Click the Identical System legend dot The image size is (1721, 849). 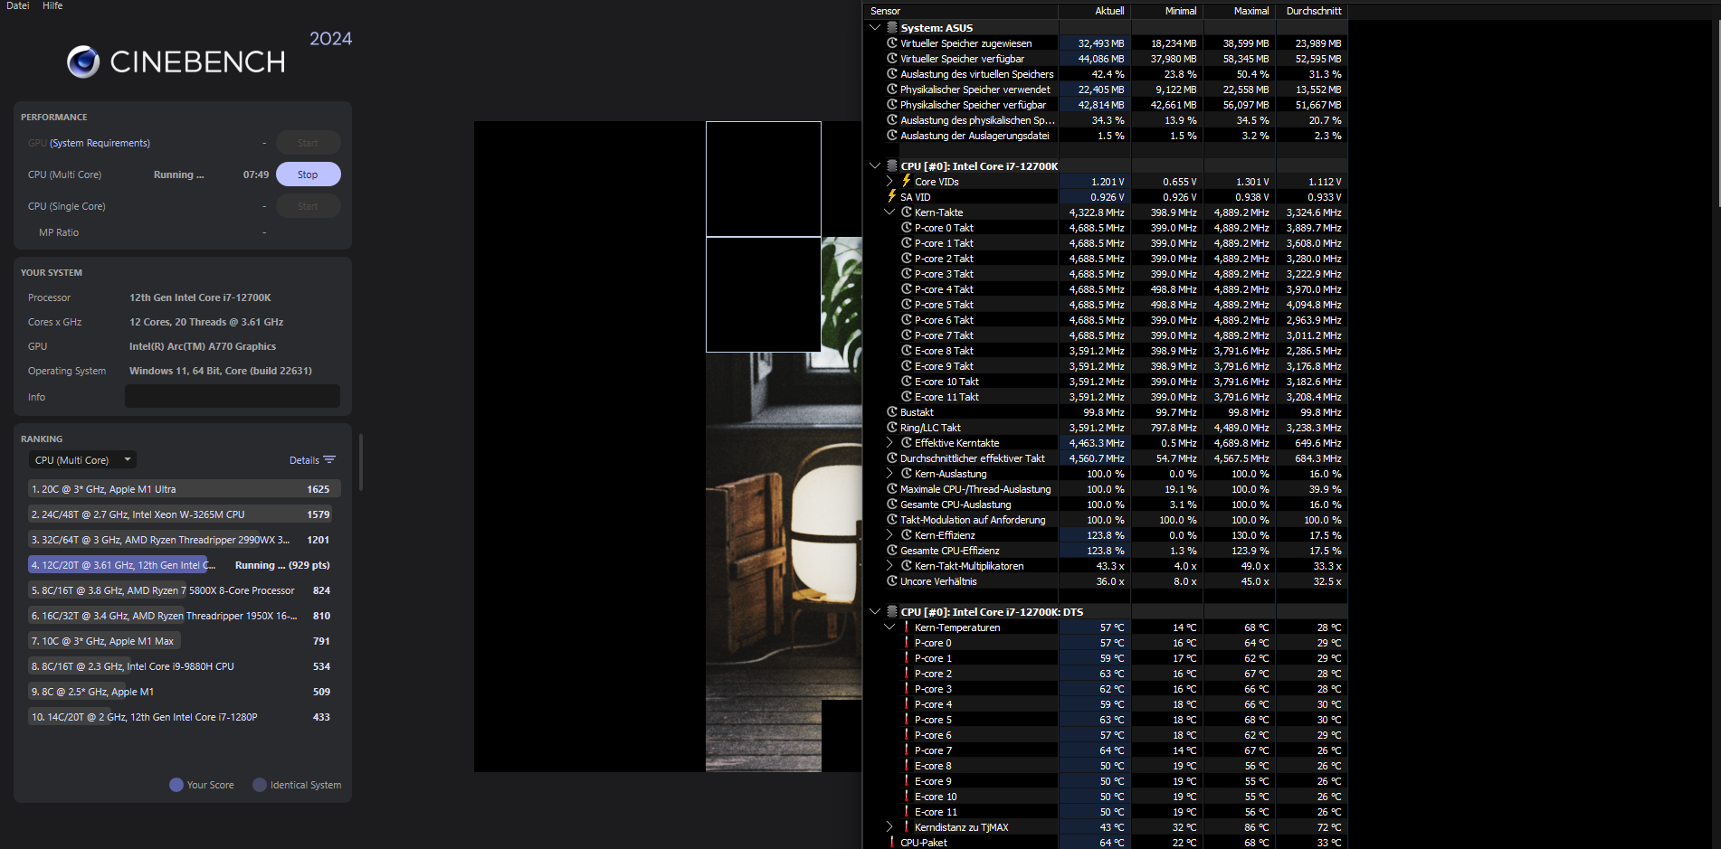pos(260,785)
